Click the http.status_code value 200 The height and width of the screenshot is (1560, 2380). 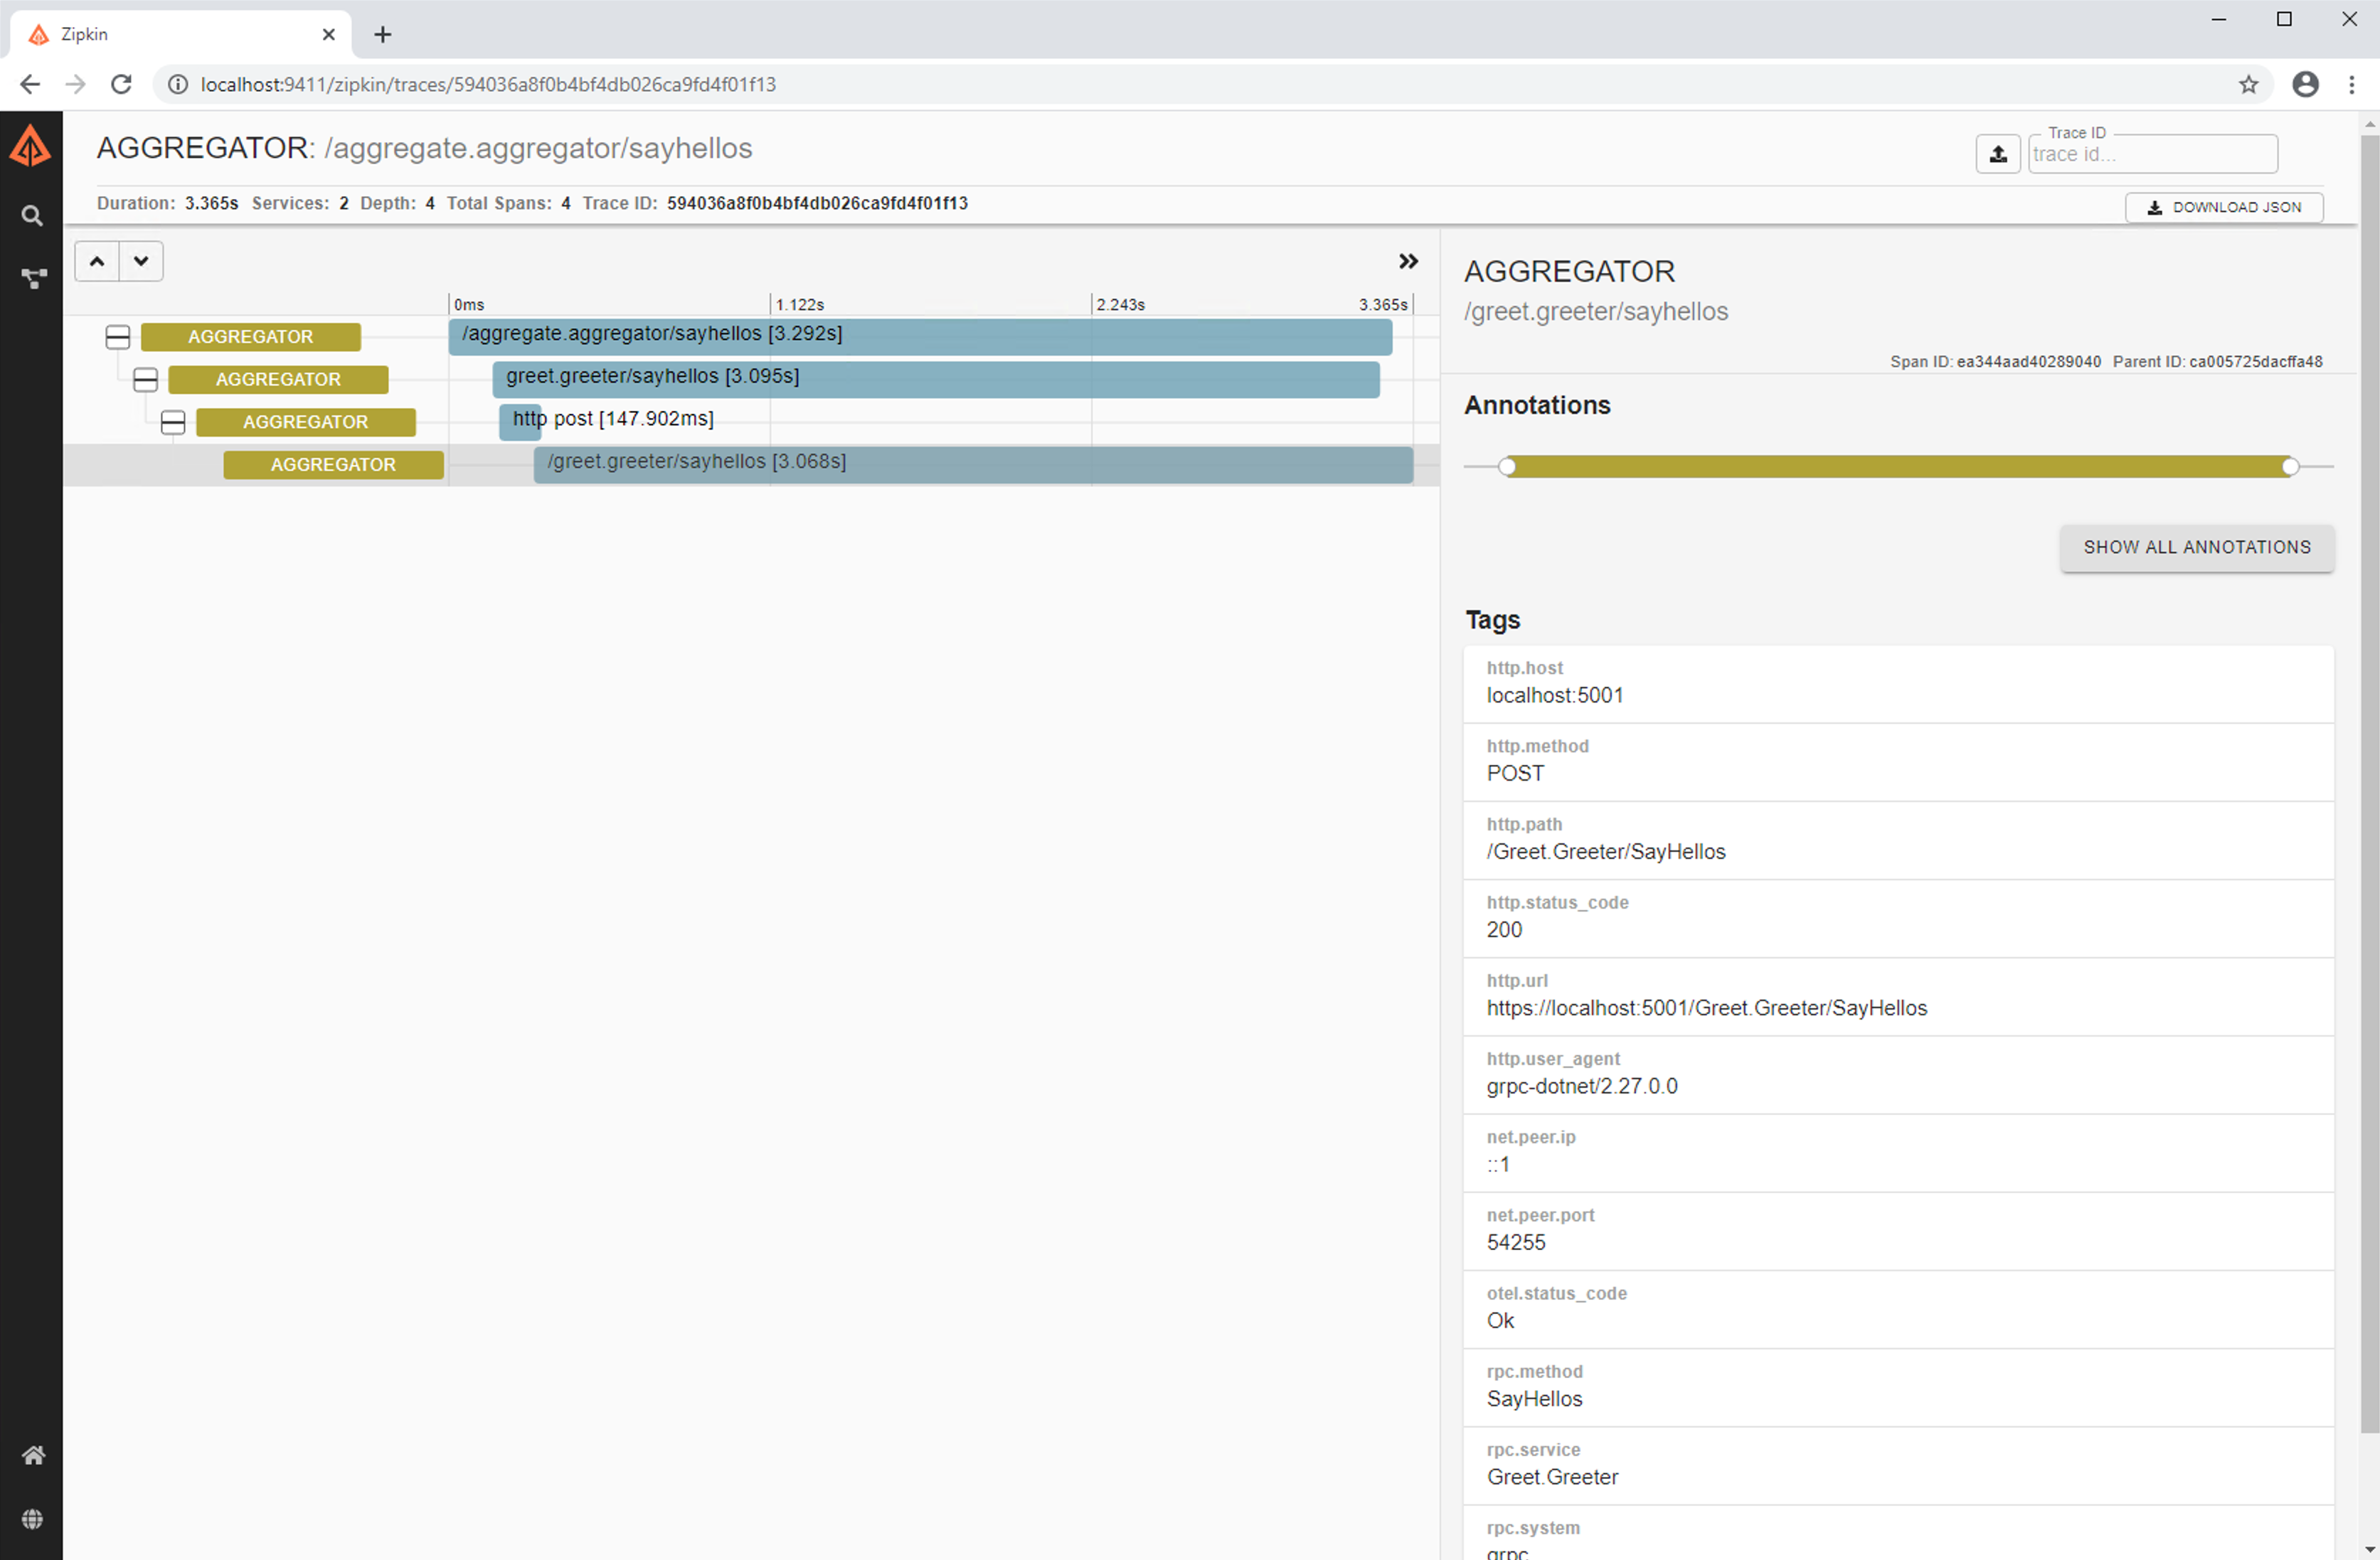1504,929
